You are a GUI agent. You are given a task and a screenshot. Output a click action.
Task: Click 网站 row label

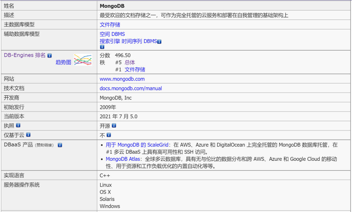[x=9, y=79]
